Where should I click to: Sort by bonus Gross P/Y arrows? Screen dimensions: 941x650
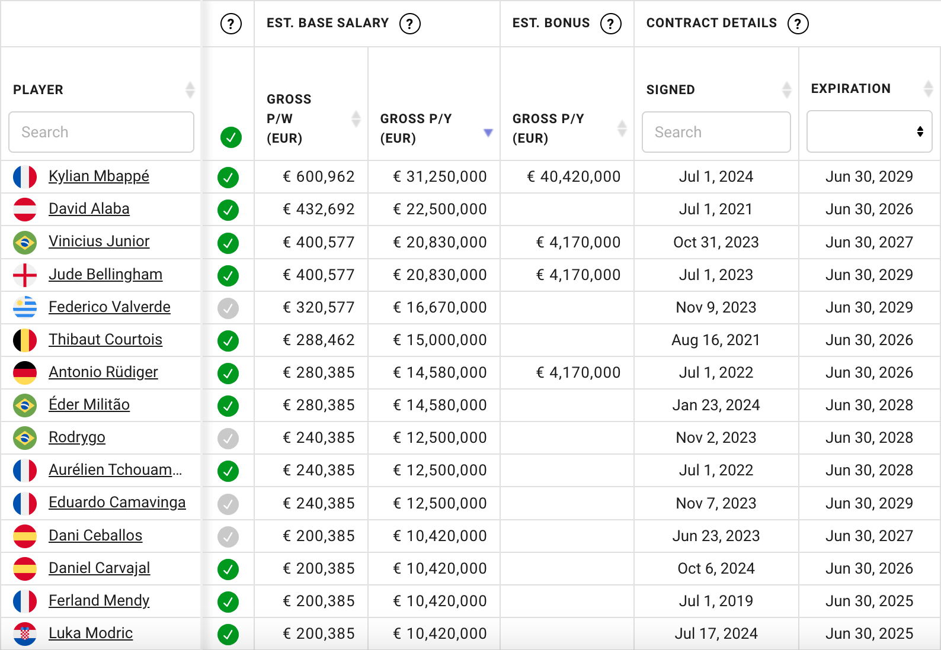(x=622, y=128)
